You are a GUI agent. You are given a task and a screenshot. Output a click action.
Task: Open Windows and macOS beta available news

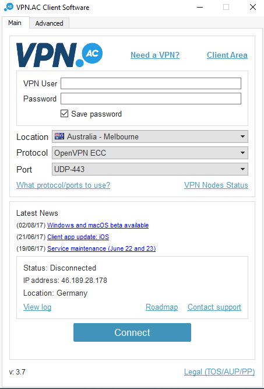point(98,225)
